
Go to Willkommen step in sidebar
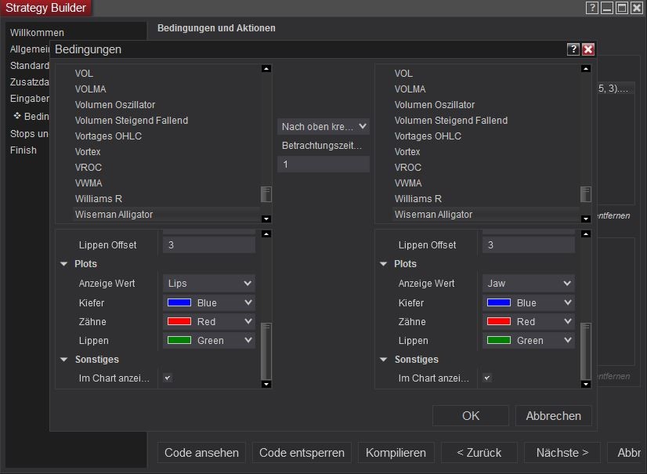[37, 33]
